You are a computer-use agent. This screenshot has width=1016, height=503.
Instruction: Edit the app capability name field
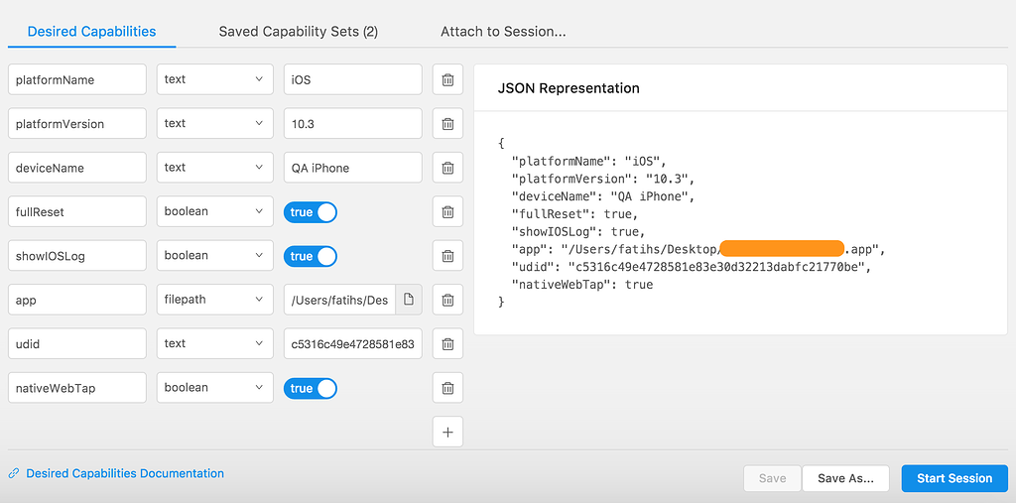[x=77, y=301]
